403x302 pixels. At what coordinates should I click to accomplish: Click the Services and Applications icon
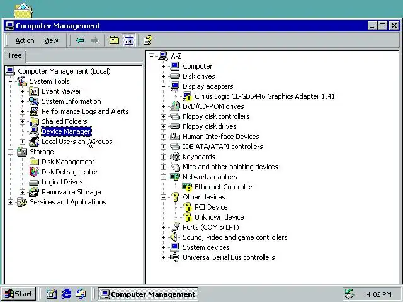click(22, 202)
